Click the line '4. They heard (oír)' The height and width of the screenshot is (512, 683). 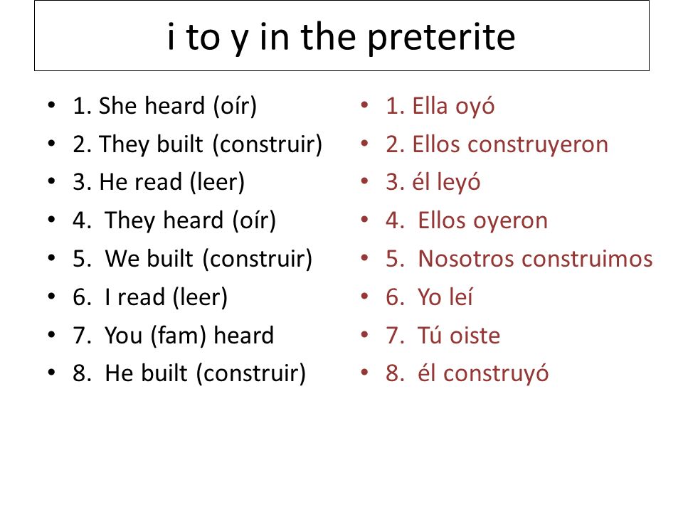click(x=174, y=220)
